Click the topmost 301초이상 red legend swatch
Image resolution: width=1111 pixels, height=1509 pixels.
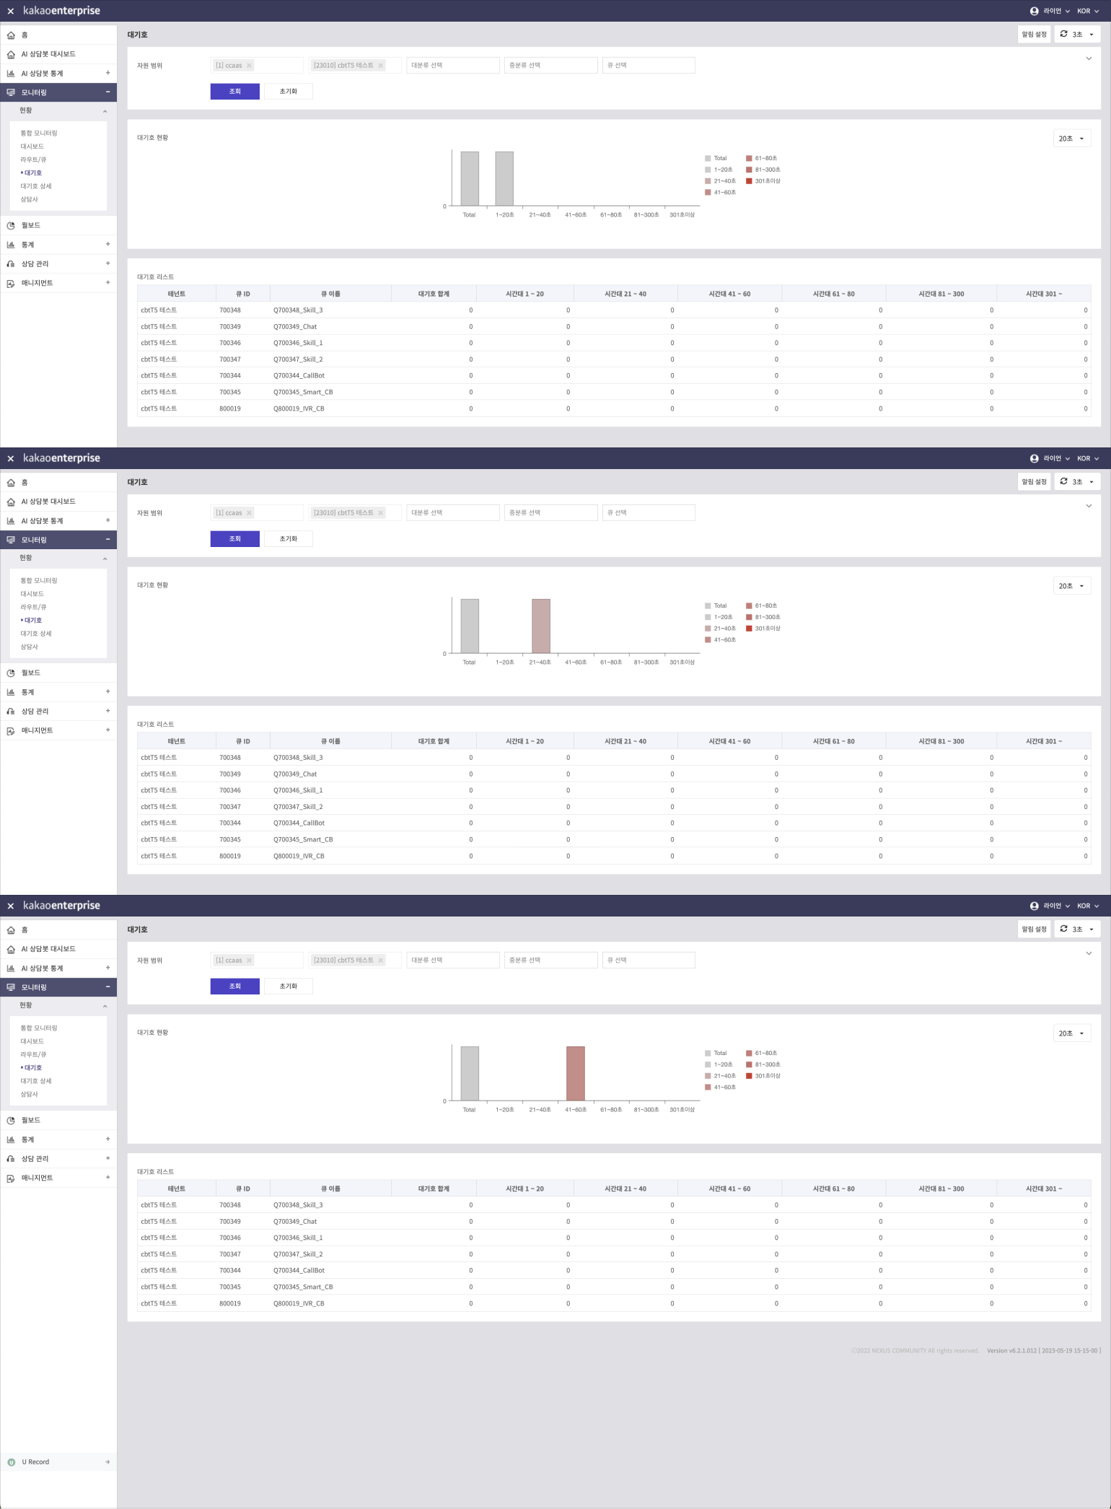749,181
